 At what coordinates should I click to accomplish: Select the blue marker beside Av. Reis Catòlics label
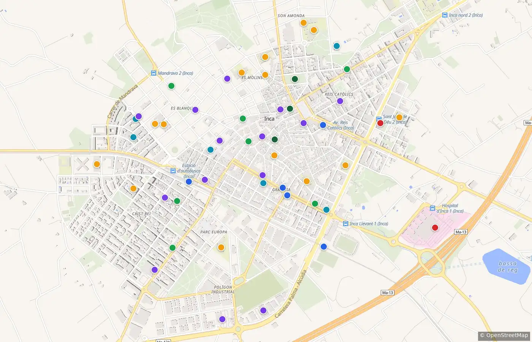(x=323, y=125)
